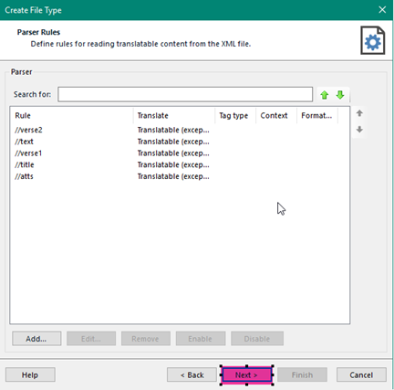Click the grey move-rule-down arrow
Screen dimensions: 394x390
(359, 130)
